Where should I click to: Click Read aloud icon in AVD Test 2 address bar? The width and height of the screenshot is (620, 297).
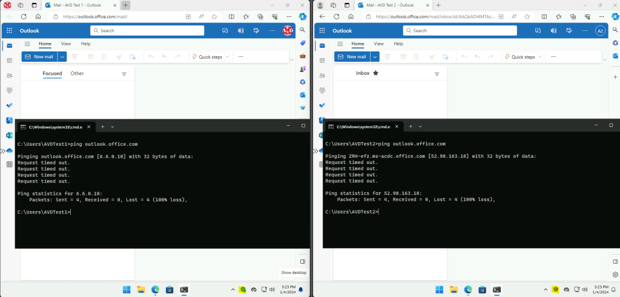point(514,16)
